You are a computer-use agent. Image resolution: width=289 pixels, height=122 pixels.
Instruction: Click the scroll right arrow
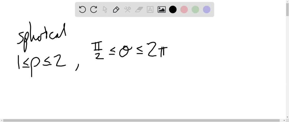click(284, 120)
